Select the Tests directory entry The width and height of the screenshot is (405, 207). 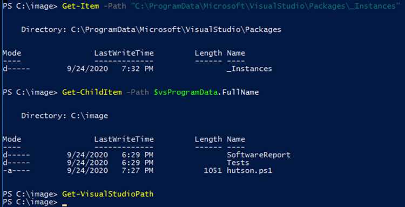click(238, 163)
